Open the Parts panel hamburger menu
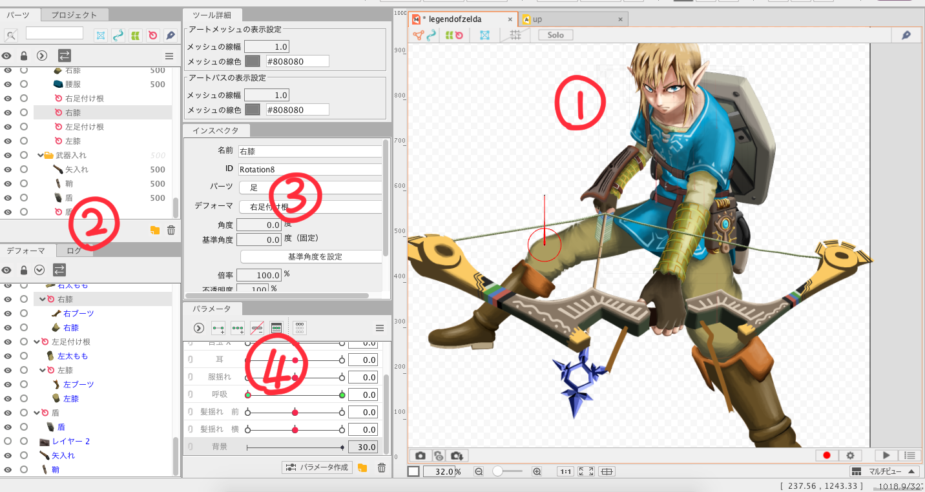925x492 pixels. coord(169,56)
